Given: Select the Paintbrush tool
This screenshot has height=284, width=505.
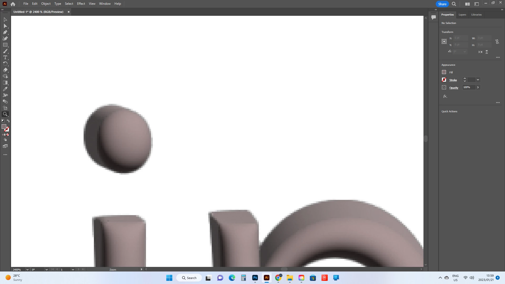Looking at the screenshot, I should click(5, 51).
